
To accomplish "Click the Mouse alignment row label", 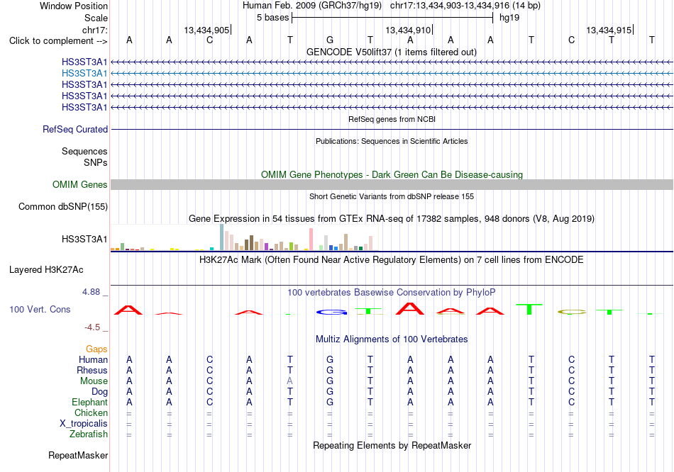I will click(94, 381).
